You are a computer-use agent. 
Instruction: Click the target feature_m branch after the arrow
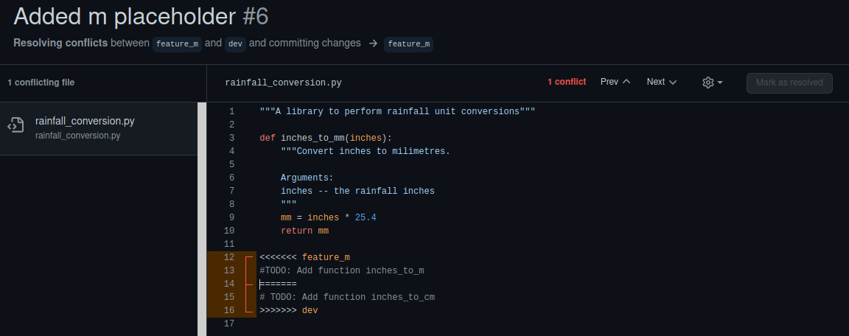point(408,44)
